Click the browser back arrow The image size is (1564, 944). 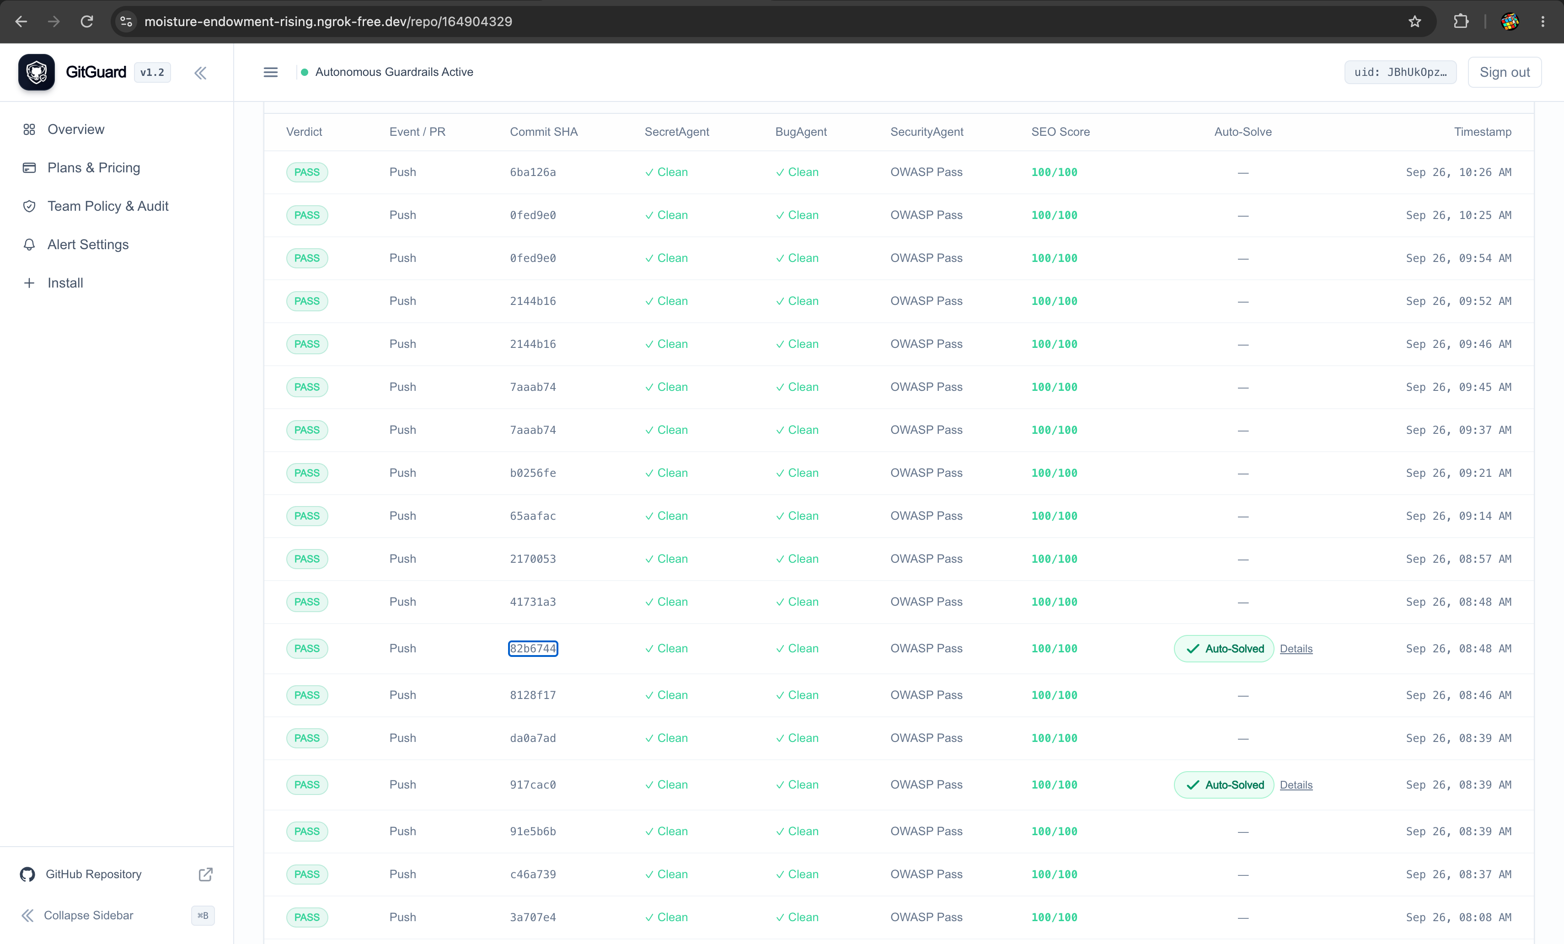coord(21,21)
